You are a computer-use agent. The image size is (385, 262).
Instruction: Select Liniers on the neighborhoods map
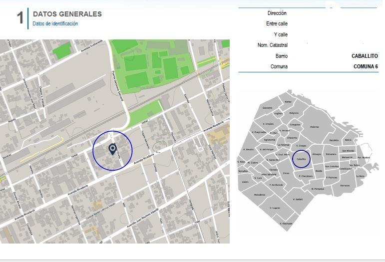(245, 182)
